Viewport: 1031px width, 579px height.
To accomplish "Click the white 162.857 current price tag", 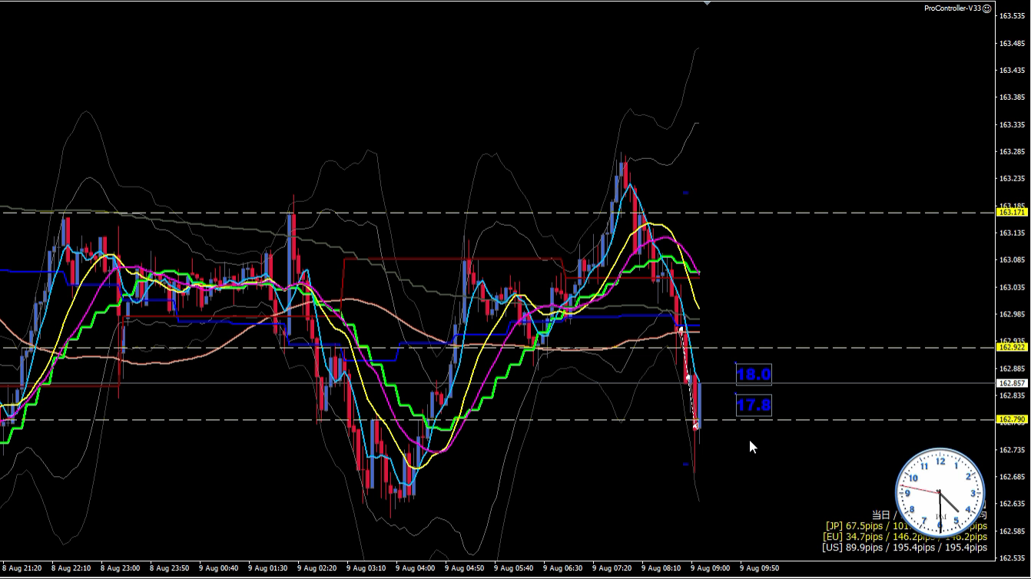I will coord(1012,382).
